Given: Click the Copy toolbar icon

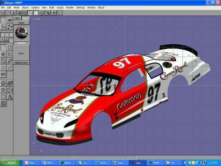Looking at the screenshot, I should tap(19, 13).
